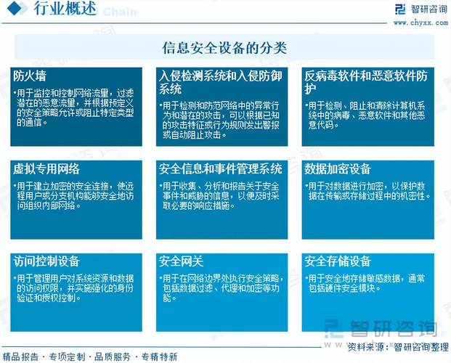Select the 行业概述 header title
The image size is (451, 363).
coord(61,10)
